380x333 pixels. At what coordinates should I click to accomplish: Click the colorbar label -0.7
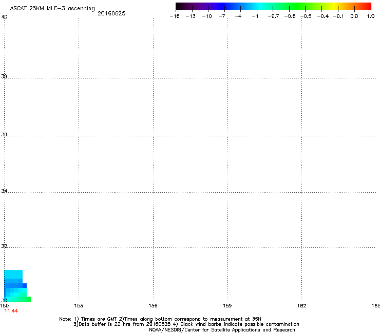click(x=273, y=16)
